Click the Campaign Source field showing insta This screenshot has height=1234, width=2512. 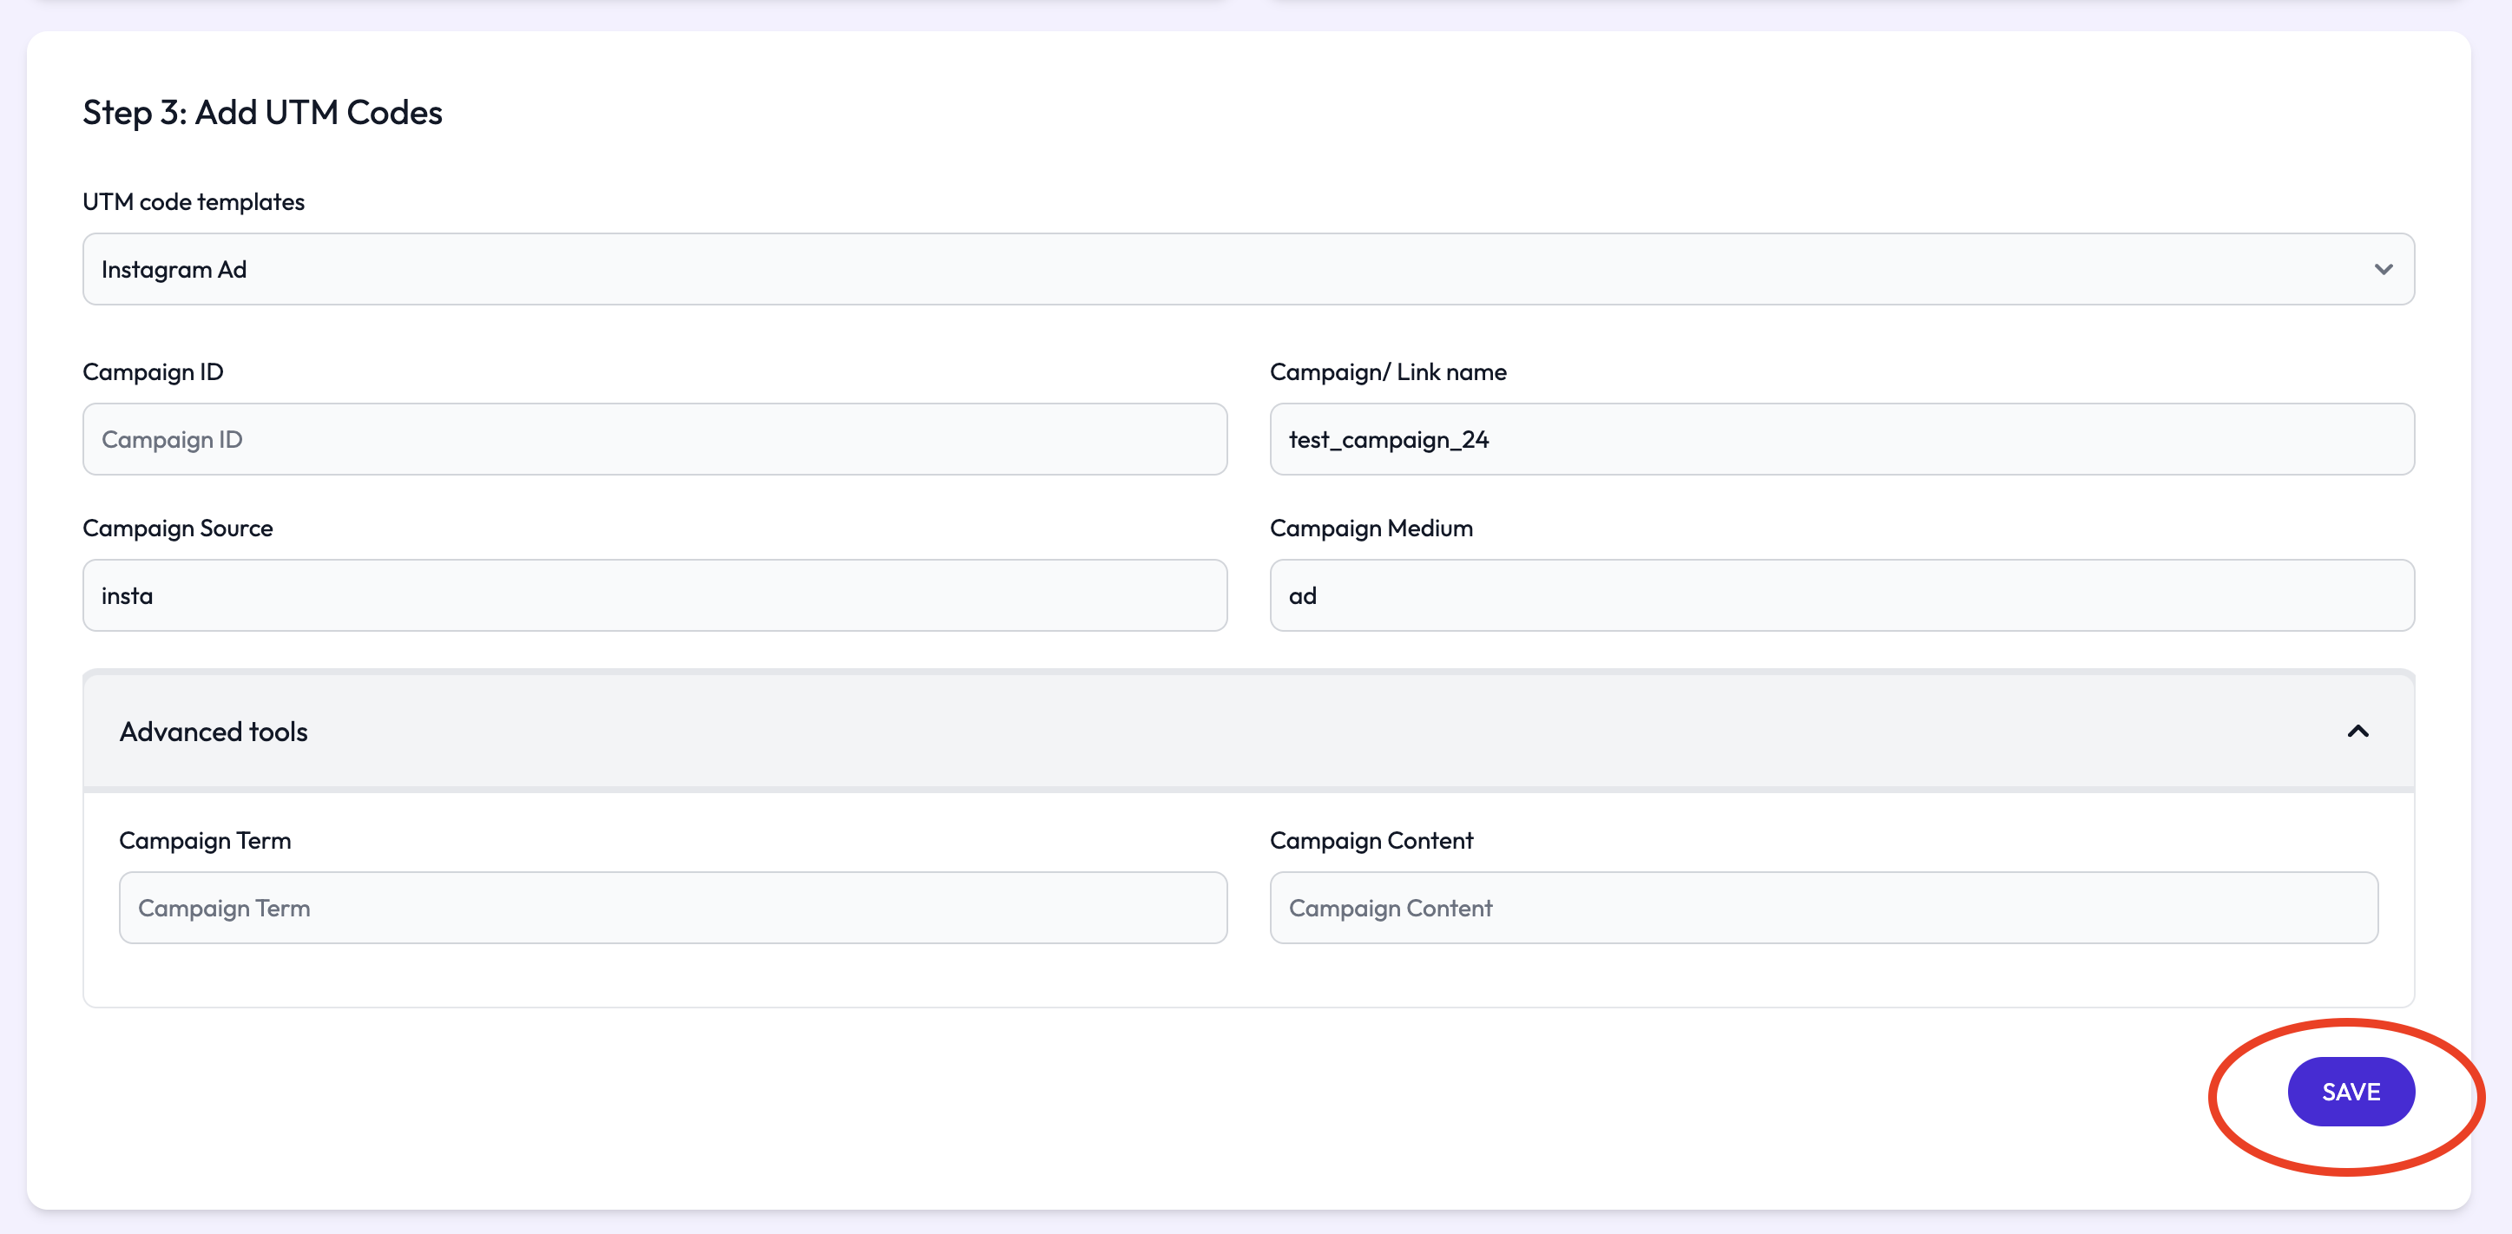click(654, 595)
